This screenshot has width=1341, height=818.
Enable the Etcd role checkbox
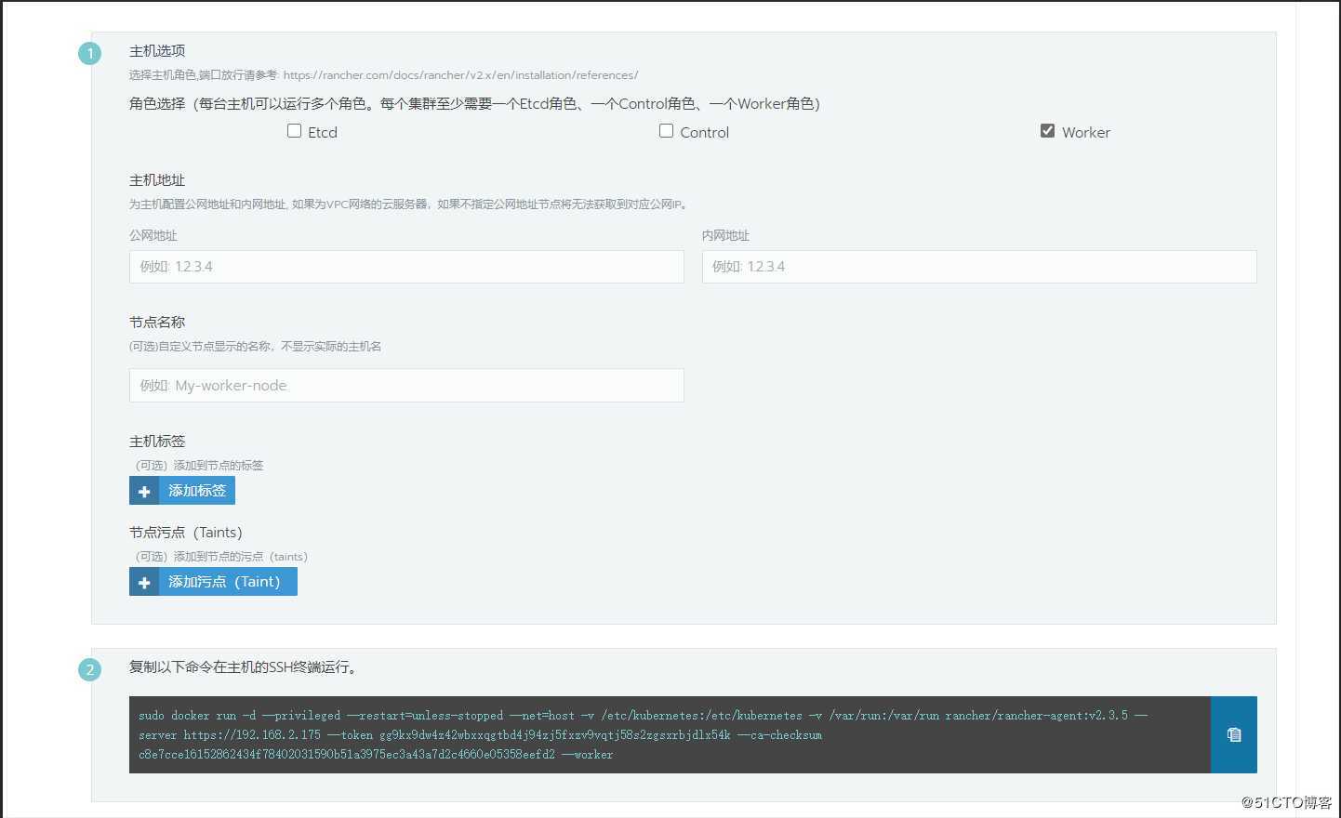point(294,131)
